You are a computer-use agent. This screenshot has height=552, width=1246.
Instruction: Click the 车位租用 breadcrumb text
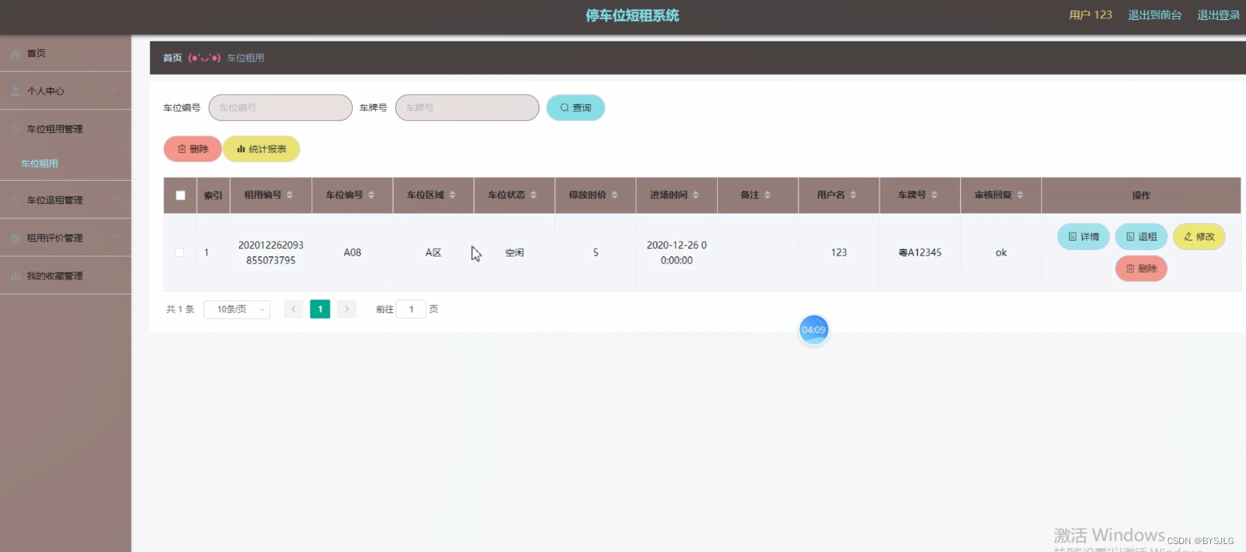pos(245,58)
